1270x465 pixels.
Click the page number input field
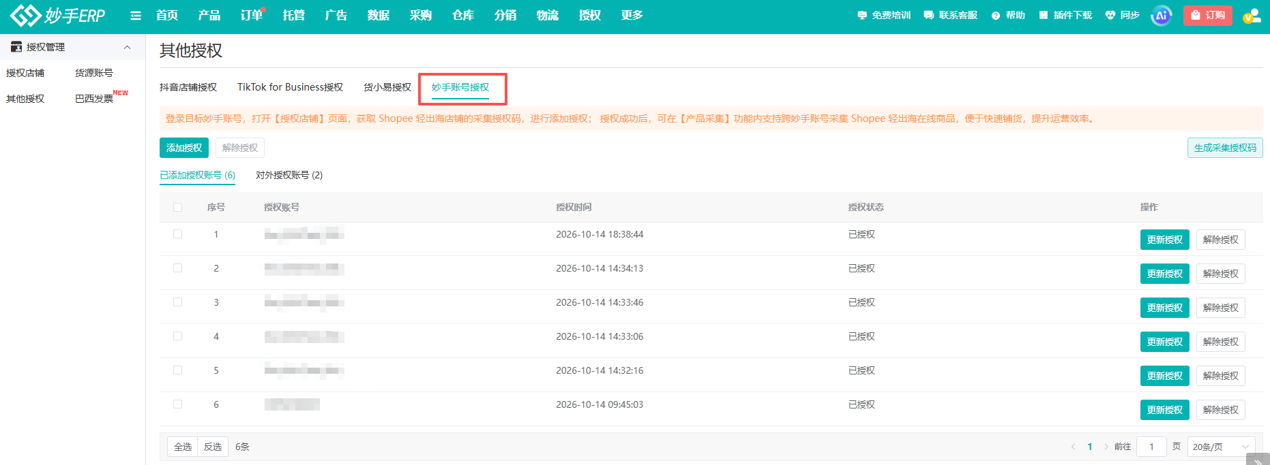pyautogui.click(x=1151, y=447)
